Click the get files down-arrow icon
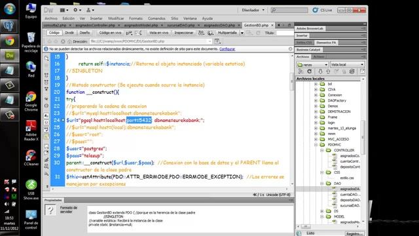The image size is (419, 236). 320,71
